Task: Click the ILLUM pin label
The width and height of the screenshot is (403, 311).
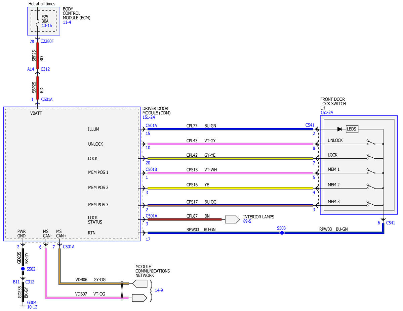Action: click(x=93, y=129)
